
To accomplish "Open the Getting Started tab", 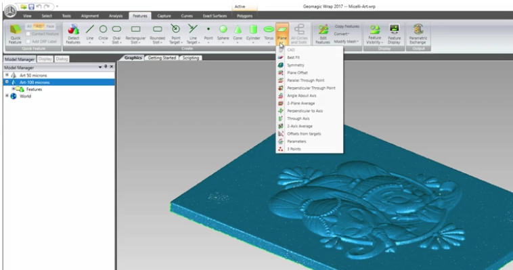I will click(x=162, y=58).
